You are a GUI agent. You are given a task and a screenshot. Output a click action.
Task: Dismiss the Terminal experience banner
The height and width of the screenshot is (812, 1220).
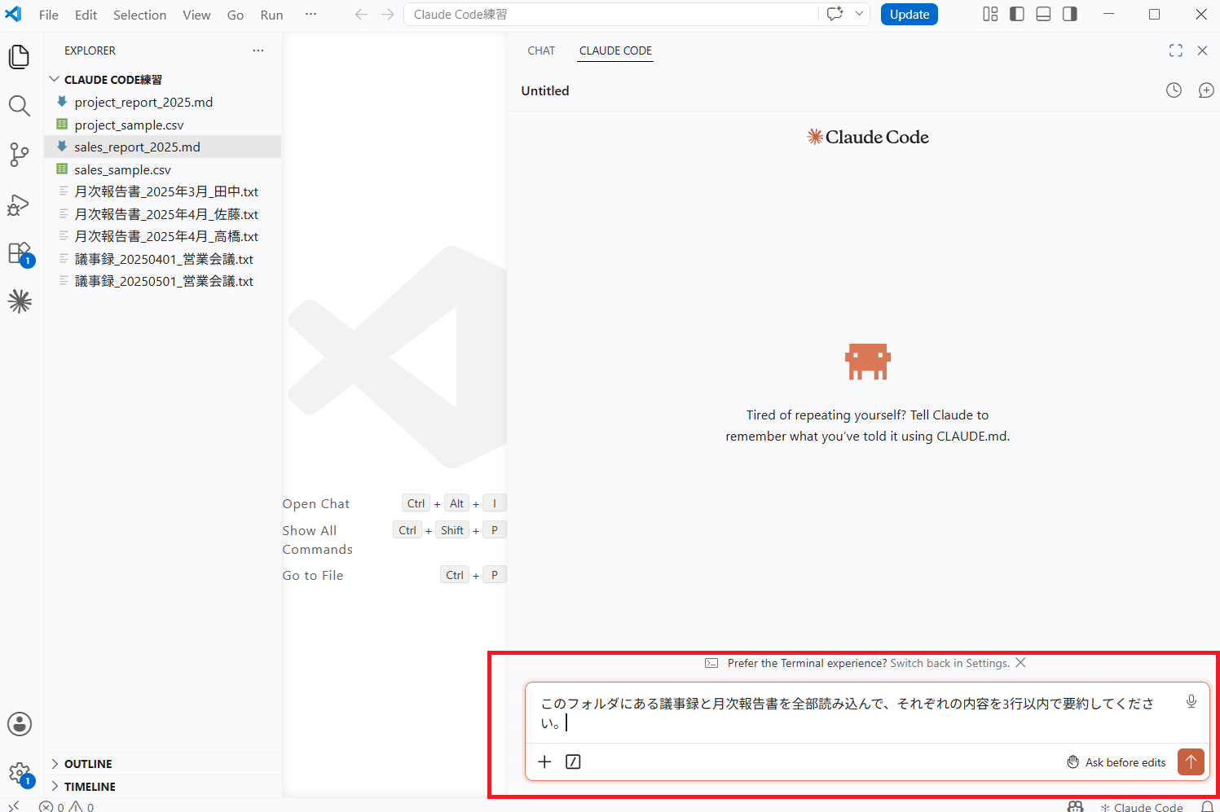click(x=1020, y=663)
